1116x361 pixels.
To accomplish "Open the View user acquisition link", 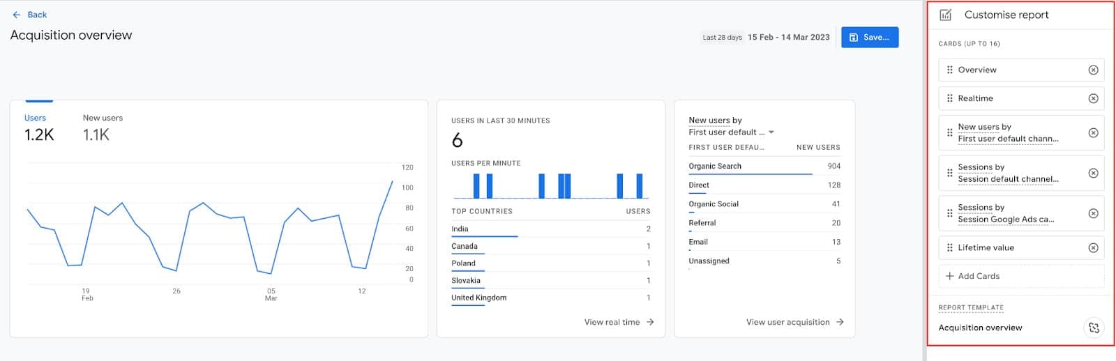I will point(794,322).
